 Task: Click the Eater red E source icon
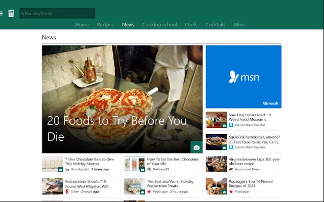(x=67, y=191)
